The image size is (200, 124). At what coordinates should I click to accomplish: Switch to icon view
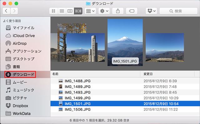tap(53, 11)
